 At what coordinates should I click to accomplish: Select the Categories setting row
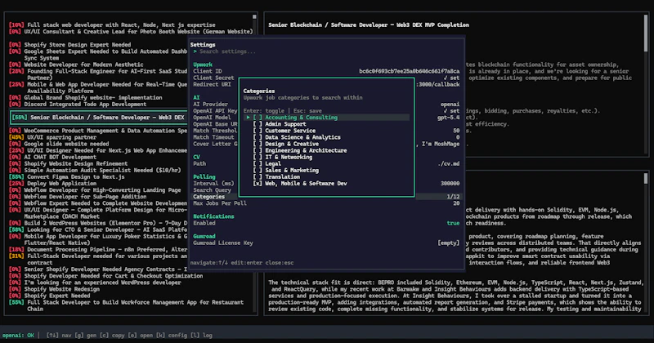[x=326, y=197]
